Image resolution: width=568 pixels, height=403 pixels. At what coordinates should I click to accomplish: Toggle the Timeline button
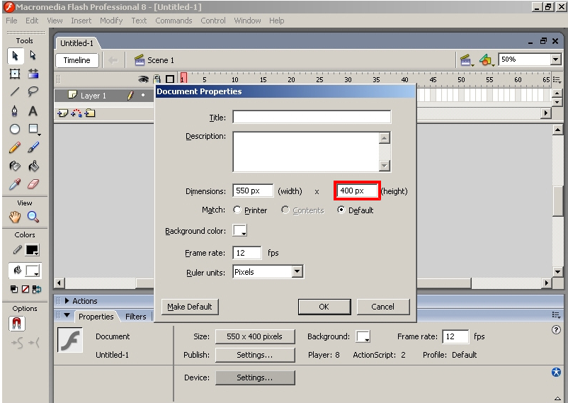pos(76,60)
